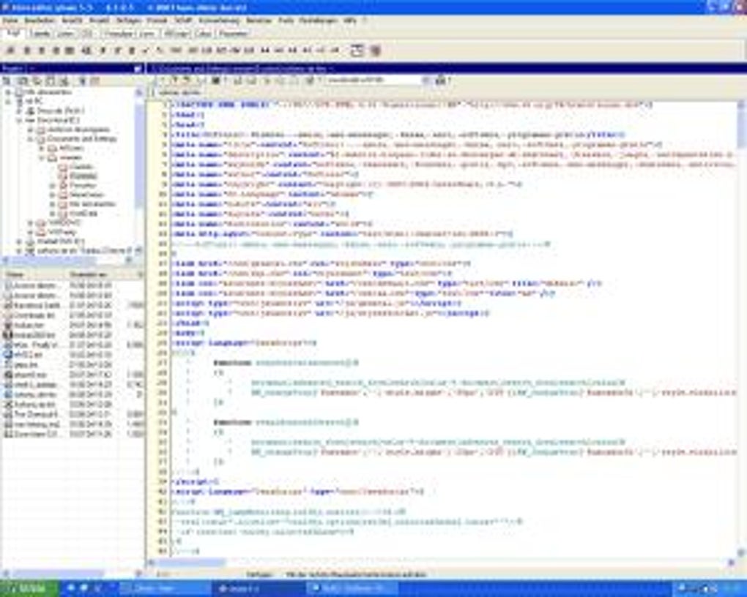Open the dropdown arrow beside the search field
Viewport: 747px width, 597px height.
point(425,80)
